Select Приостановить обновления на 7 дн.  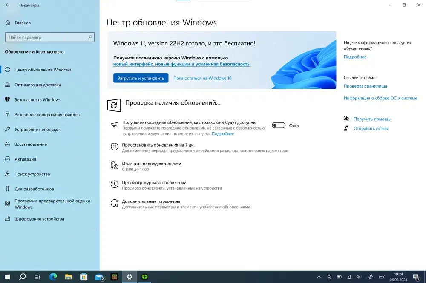tap(158, 145)
